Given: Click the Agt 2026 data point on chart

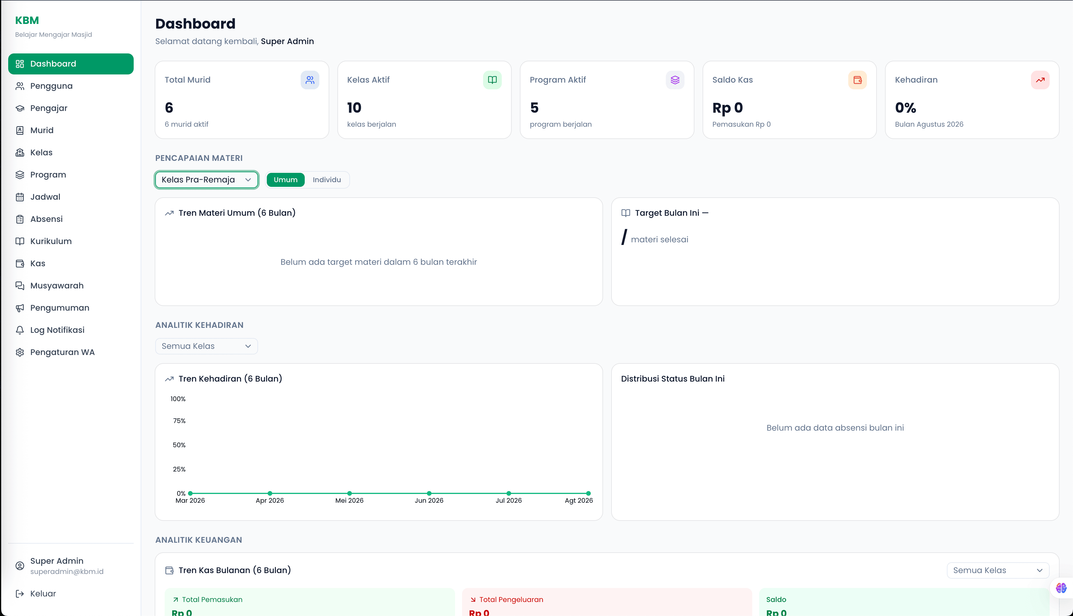Looking at the screenshot, I should 588,493.
